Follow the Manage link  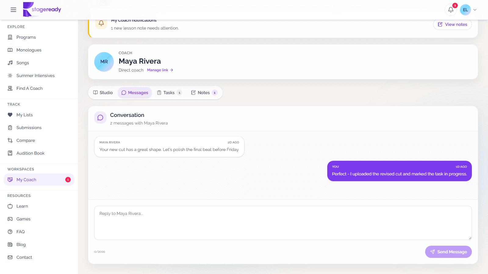(160, 70)
